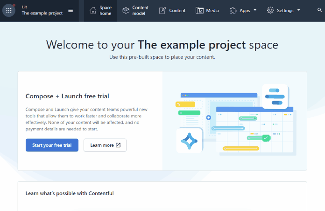Go to the Space home tab
325x211 pixels.
100,11
